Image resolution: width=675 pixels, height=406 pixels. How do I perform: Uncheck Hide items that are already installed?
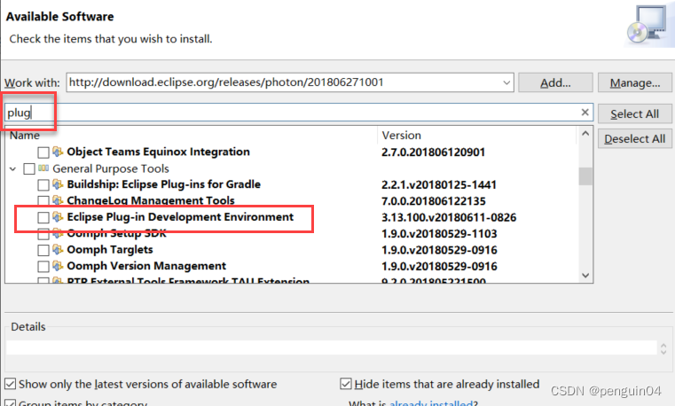click(x=346, y=384)
